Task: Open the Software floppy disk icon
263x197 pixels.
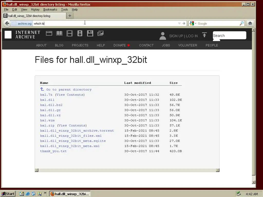Action: 90,33
